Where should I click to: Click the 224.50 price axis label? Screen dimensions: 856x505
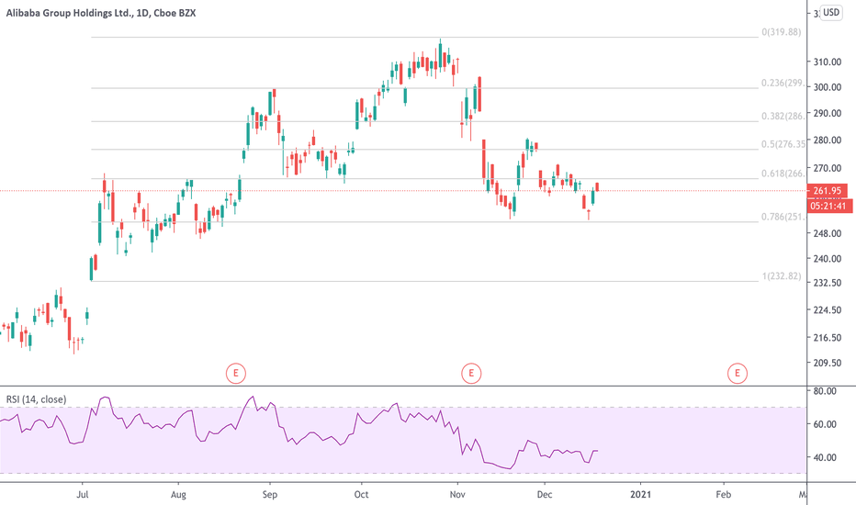pyautogui.click(x=827, y=310)
